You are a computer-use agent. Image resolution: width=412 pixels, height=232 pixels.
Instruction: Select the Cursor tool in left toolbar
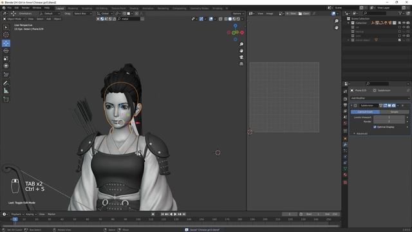[6, 34]
